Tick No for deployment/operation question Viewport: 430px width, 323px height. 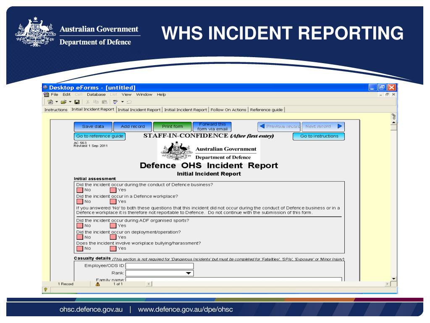[x=80, y=237]
